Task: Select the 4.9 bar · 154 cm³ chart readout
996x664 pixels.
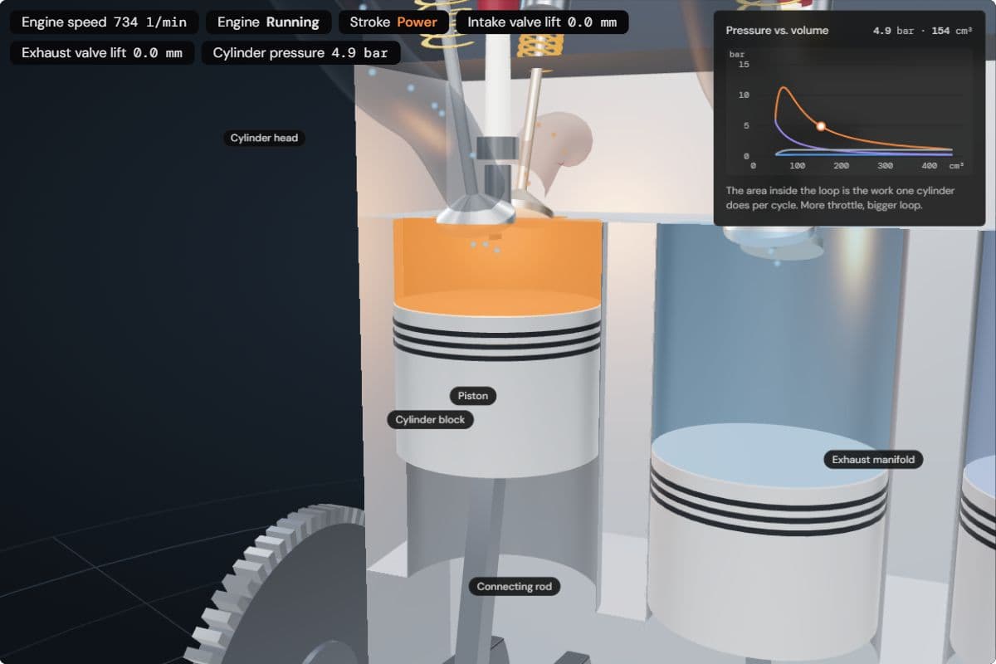Action: [x=922, y=31]
